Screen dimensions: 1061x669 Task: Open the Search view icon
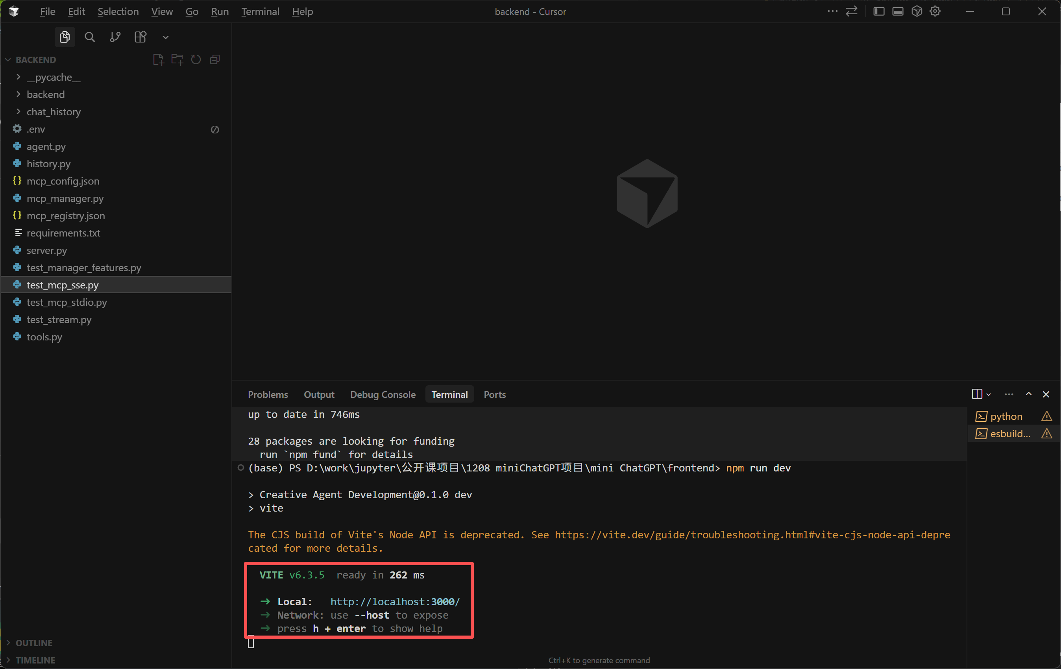pyautogui.click(x=90, y=37)
